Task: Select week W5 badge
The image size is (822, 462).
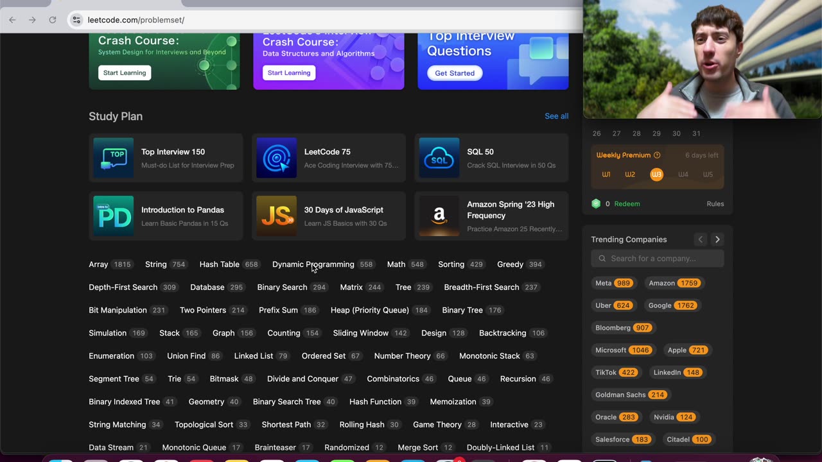Action: point(708,175)
